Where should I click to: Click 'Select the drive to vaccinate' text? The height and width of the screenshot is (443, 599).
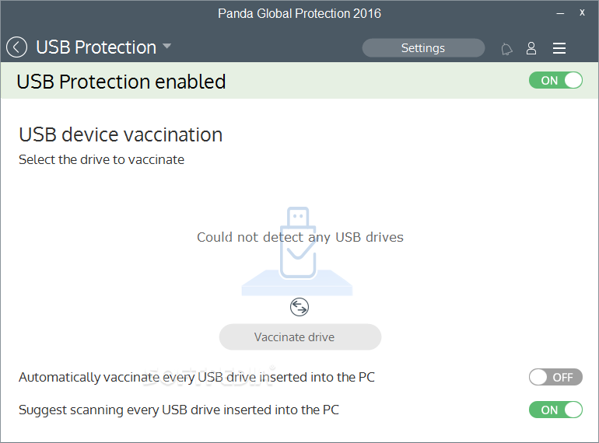coord(102,159)
